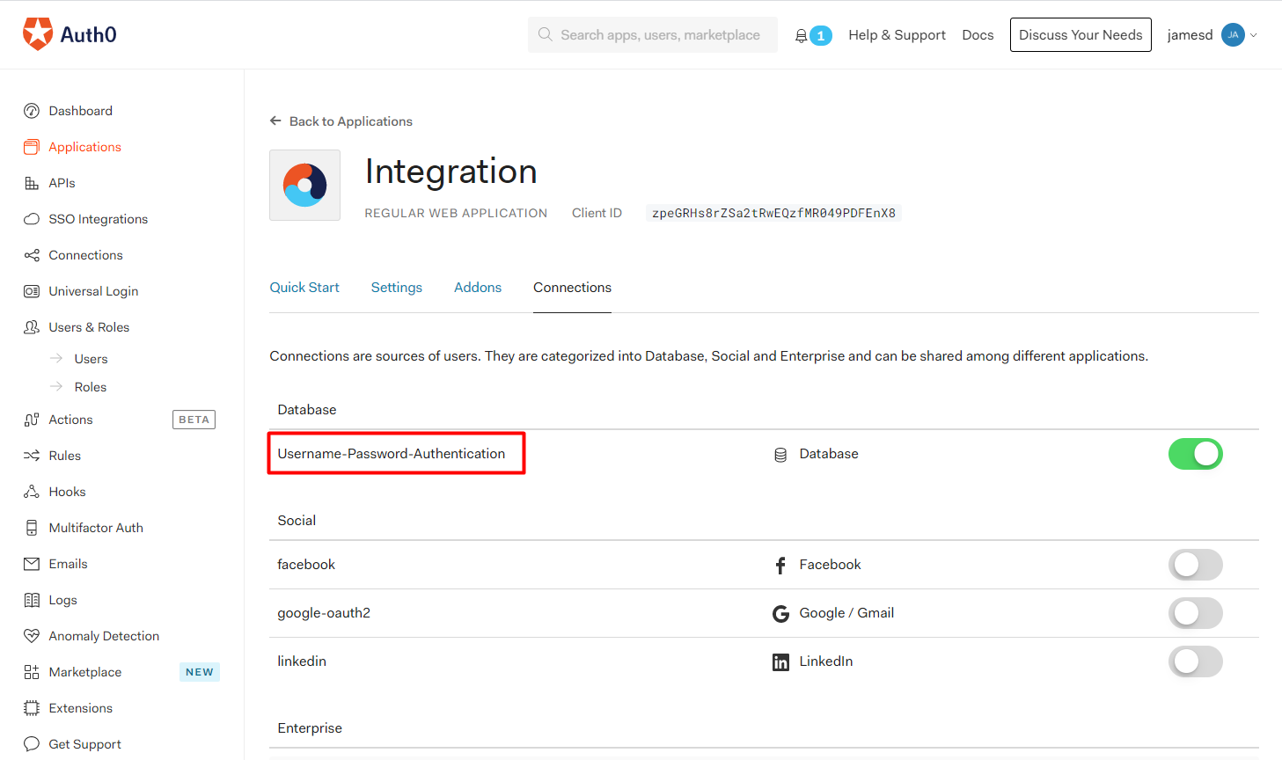
Task: Click the SSO Integrations cloud icon
Action: click(x=32, y=219)
